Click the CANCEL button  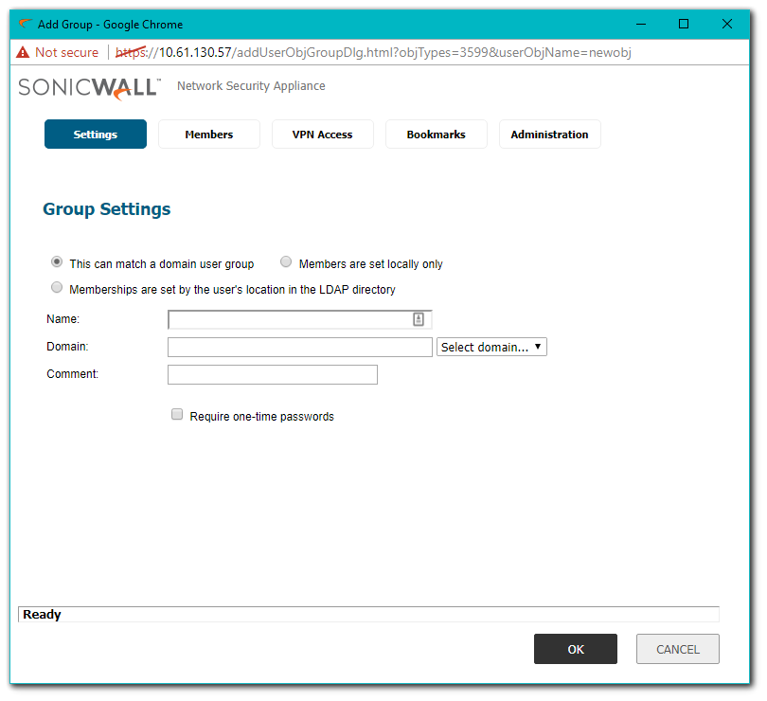pyautogui.click(x=677, y=649)
